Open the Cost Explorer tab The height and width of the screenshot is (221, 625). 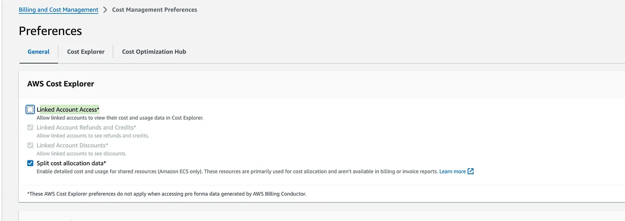tap(86, 52)
